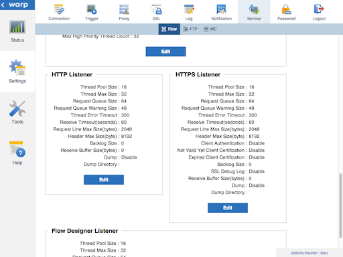Click Flow Designer Thread Max Size row
This screenshot has width=343, height=257.
point(103,250)
